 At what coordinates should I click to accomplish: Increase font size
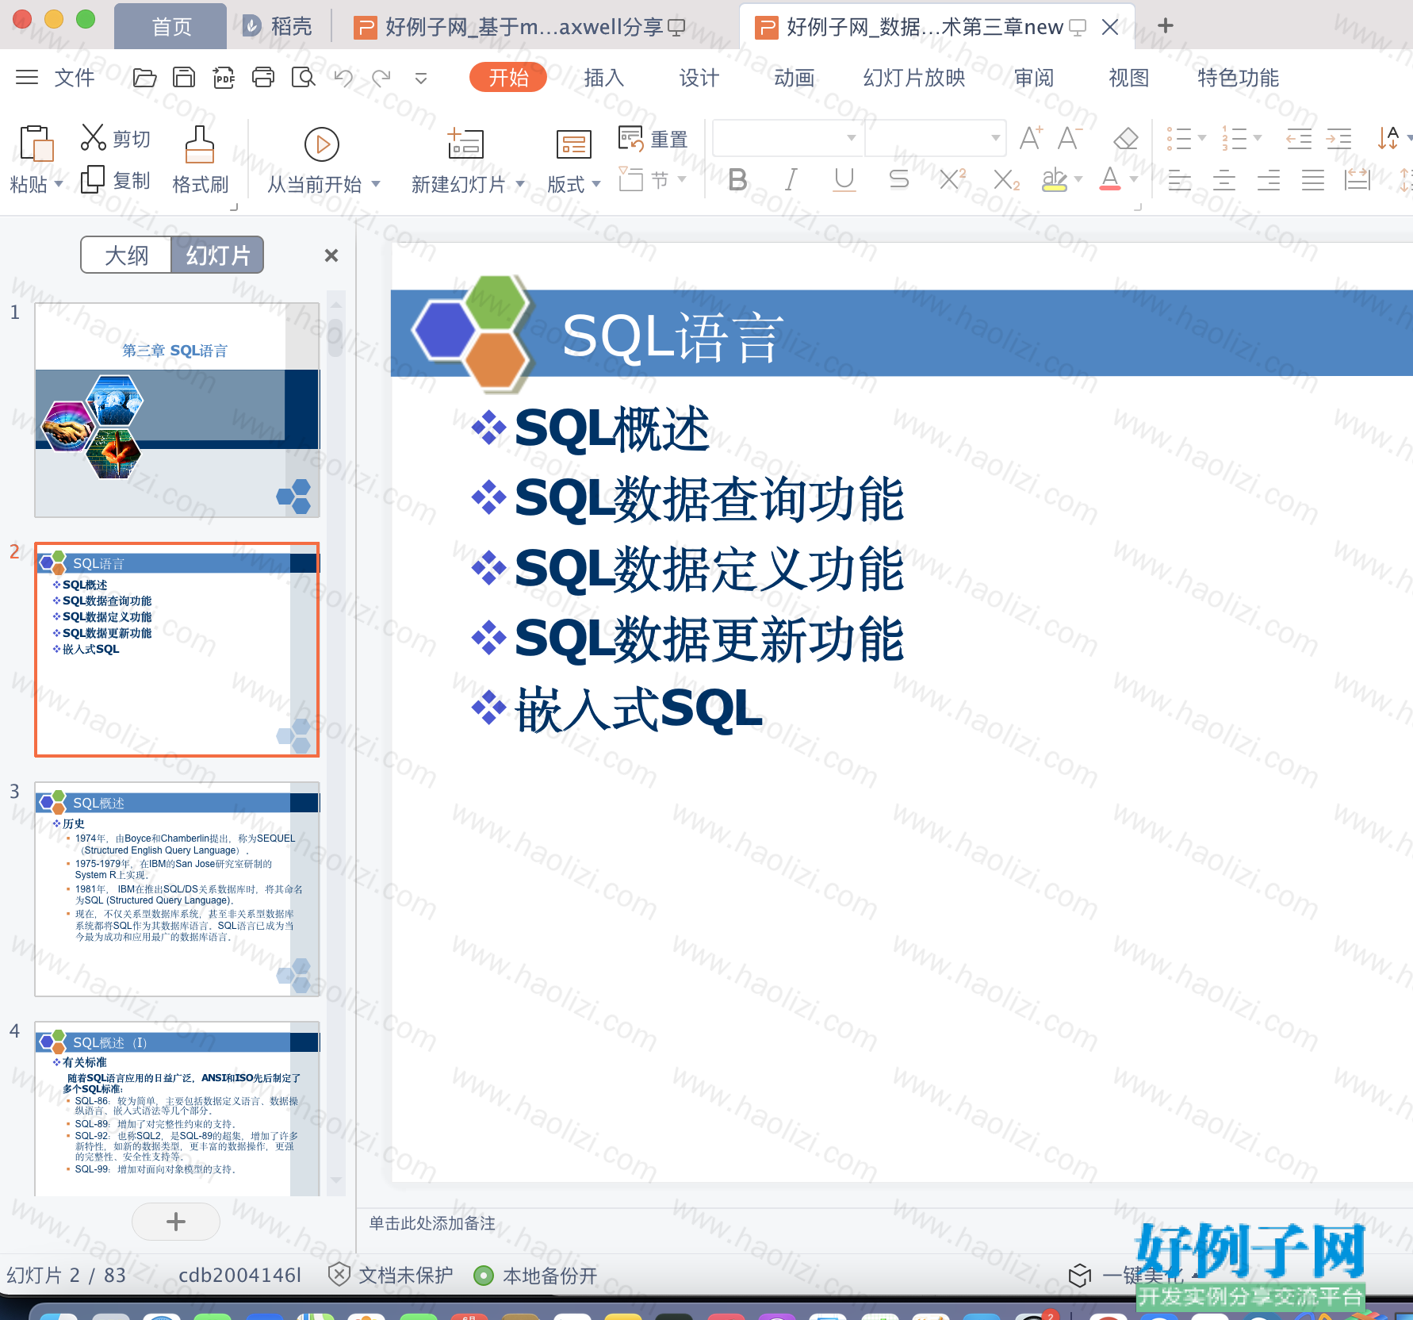[1031, 138]
